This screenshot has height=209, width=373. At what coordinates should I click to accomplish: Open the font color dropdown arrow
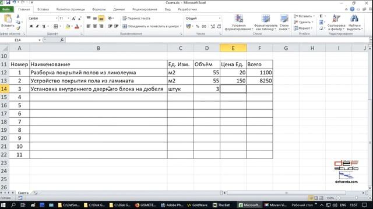81,26
